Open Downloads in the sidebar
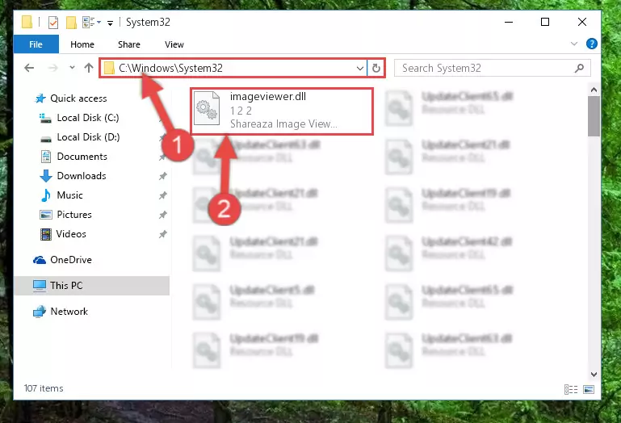This screenshot has height=423, width=621. coord(82,176)
